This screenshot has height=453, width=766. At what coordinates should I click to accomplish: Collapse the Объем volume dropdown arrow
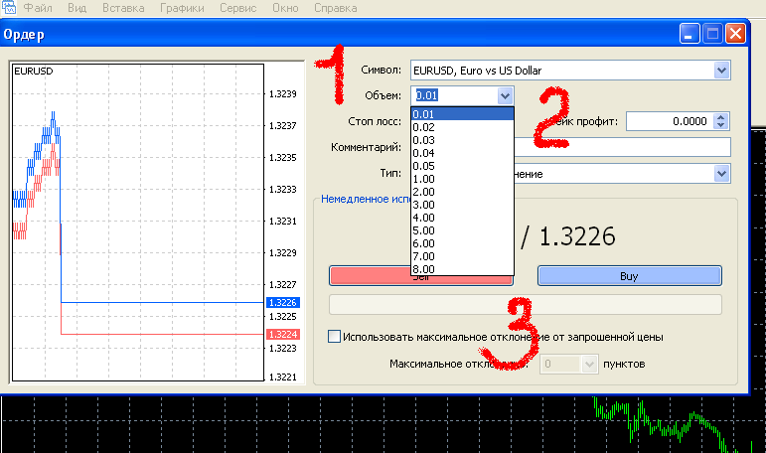tap(505, 95)
